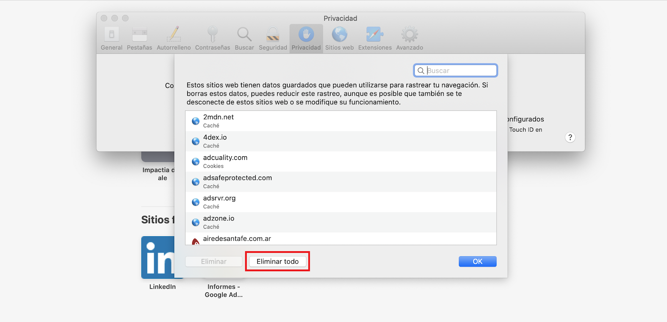Open the Sitios web globe pane
This screenshot has height=322, width=667.
coord(339,38)
